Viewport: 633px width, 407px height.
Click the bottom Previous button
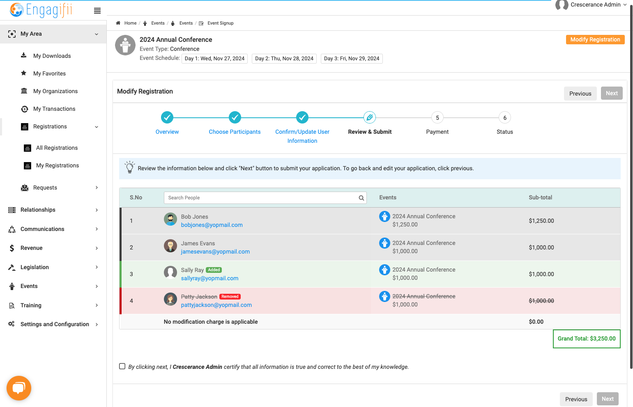click(576, 399)
